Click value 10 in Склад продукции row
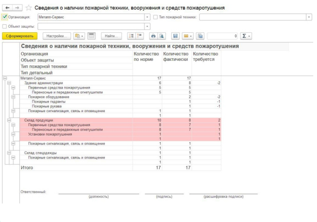The image size is (317, 222). point(159,120)
